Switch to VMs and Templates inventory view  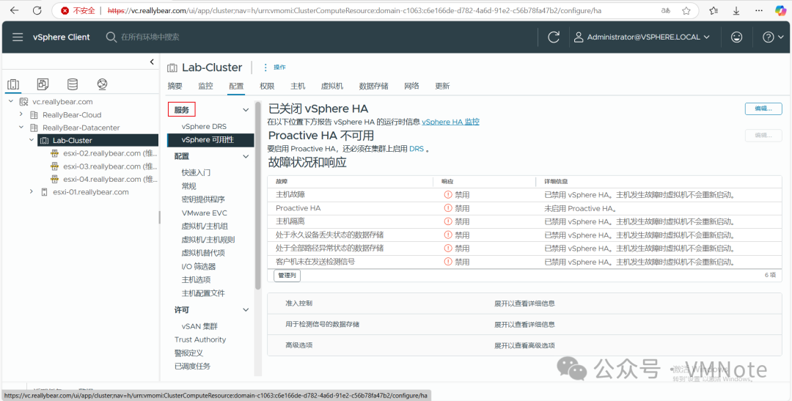[43, 84]
